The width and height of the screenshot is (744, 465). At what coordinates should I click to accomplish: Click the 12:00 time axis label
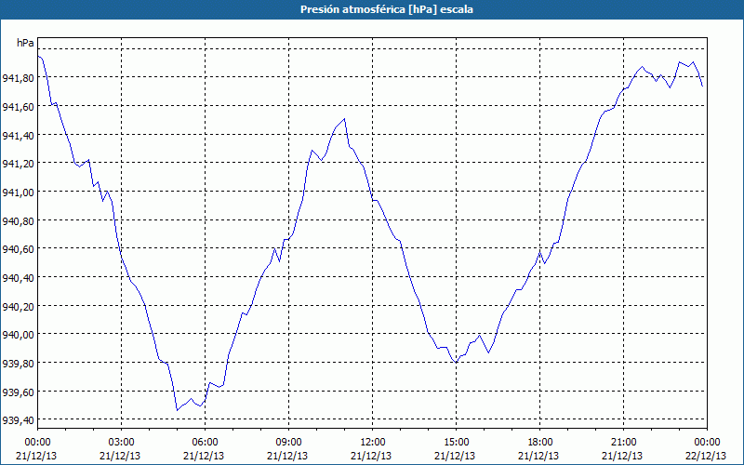[x=373, y=443]
